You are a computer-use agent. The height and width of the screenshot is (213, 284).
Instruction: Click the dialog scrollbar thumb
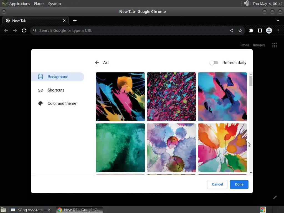[x=251, y=81]
